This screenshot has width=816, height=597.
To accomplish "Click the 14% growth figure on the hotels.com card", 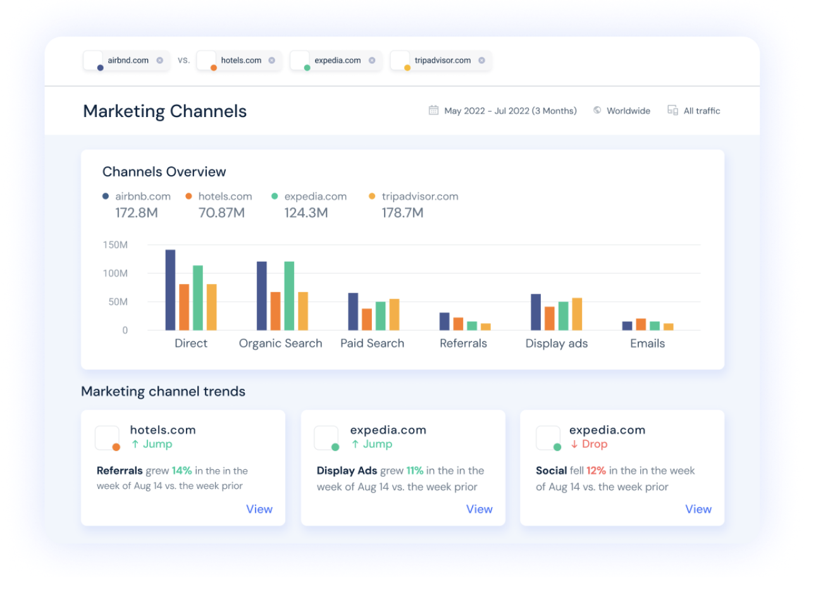I will tap(182, 471).
